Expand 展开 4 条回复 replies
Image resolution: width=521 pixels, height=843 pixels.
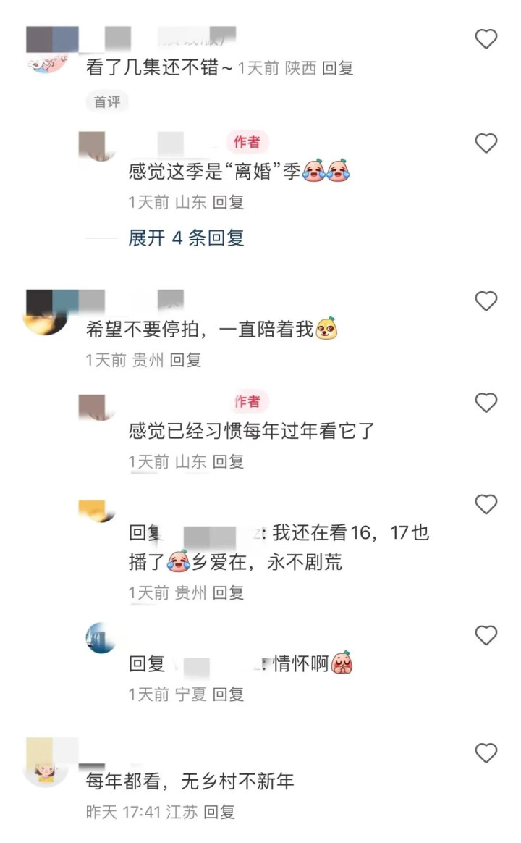click(186, 238)
